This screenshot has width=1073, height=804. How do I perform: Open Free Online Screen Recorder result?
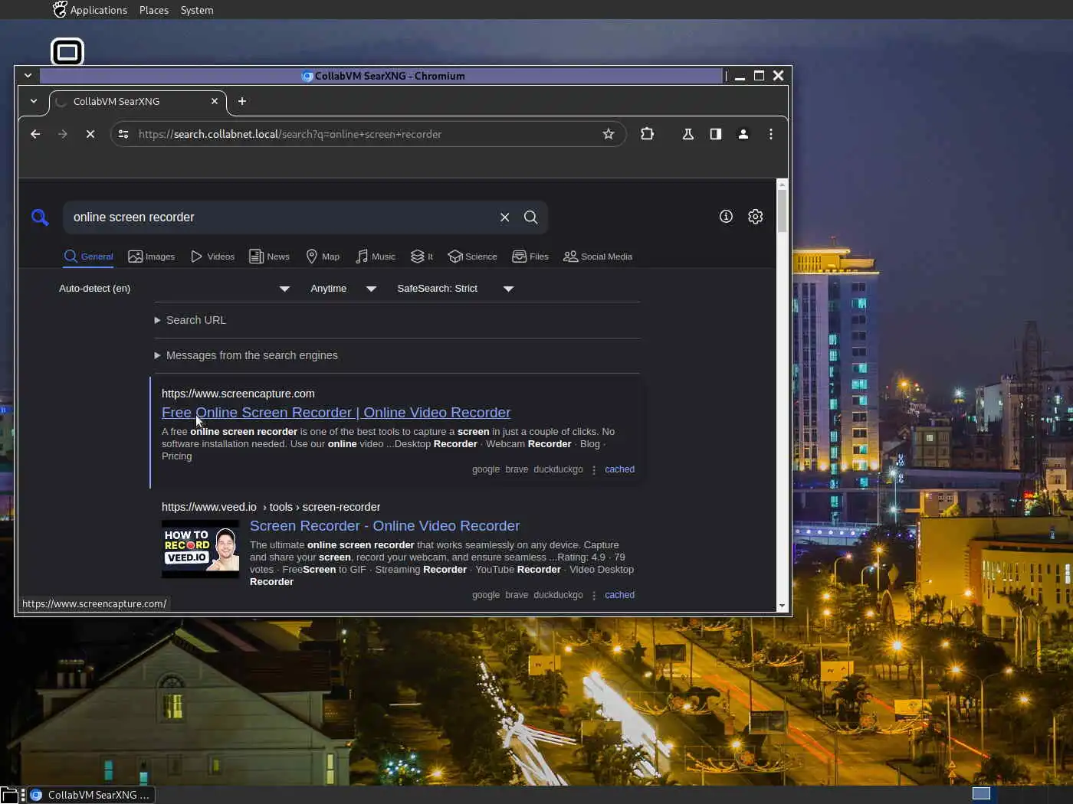(x=336, y=413)
